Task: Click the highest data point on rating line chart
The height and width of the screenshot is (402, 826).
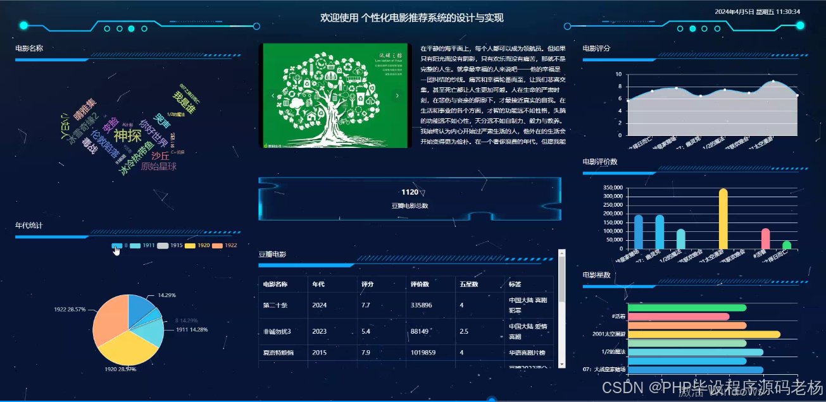Action: (x=773, y=82)
